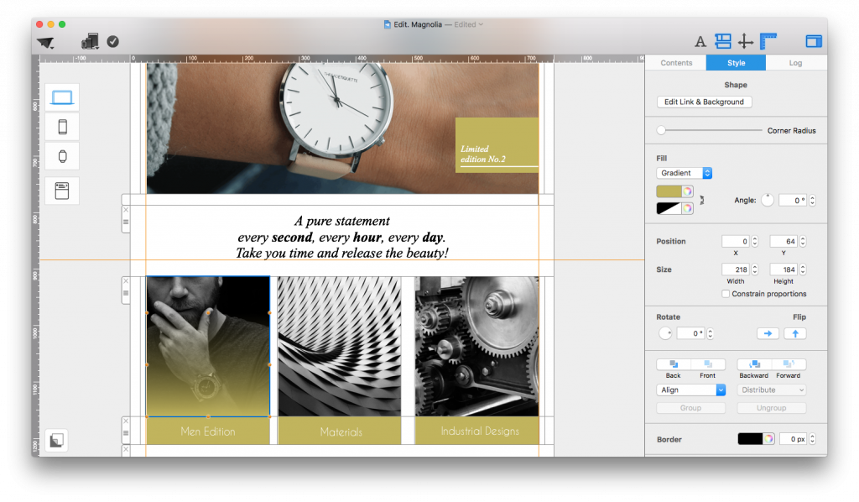Switch to the Log tab

tap(795, 63)
